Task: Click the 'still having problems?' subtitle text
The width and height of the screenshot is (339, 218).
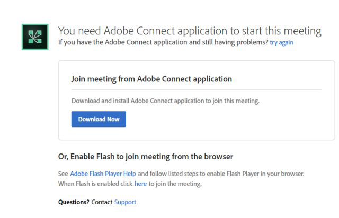Action: 233,42
